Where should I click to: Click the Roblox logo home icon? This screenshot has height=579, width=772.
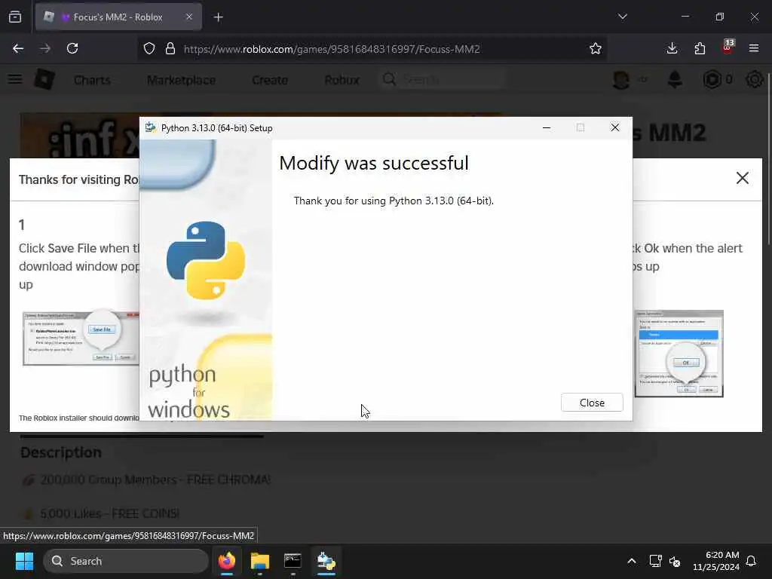[44, 79]
